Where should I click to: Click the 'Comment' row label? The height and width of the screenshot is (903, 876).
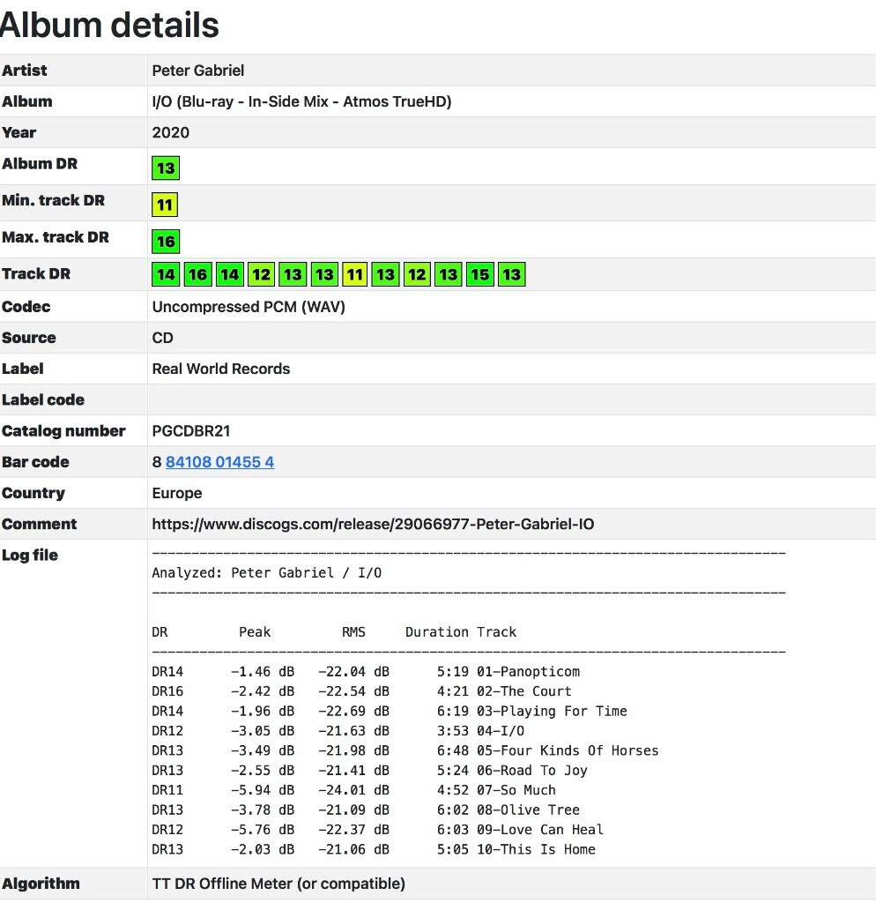39,524
